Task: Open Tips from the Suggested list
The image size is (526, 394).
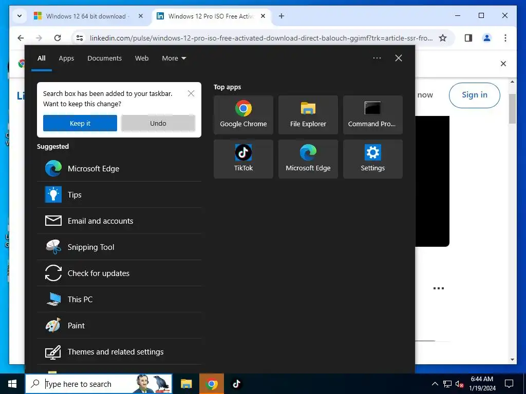Action: (x=119, y=194)
